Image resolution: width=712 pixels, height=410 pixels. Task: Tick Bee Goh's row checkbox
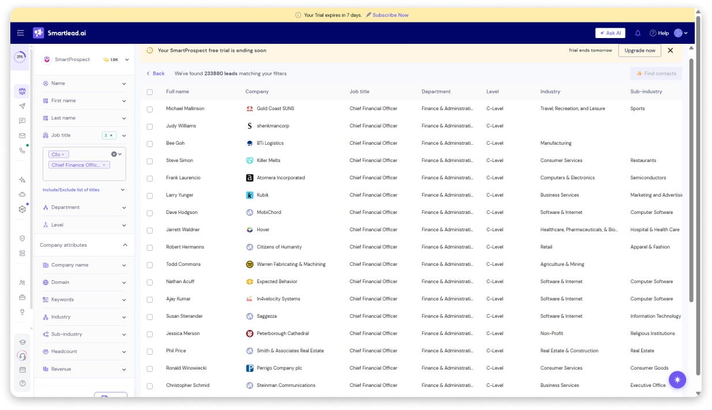coord(150,144)
